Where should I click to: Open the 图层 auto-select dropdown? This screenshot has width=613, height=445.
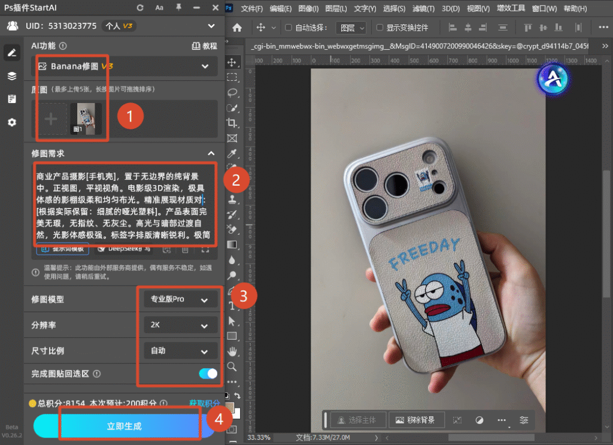pyautogui.click(x=351, y=28)
